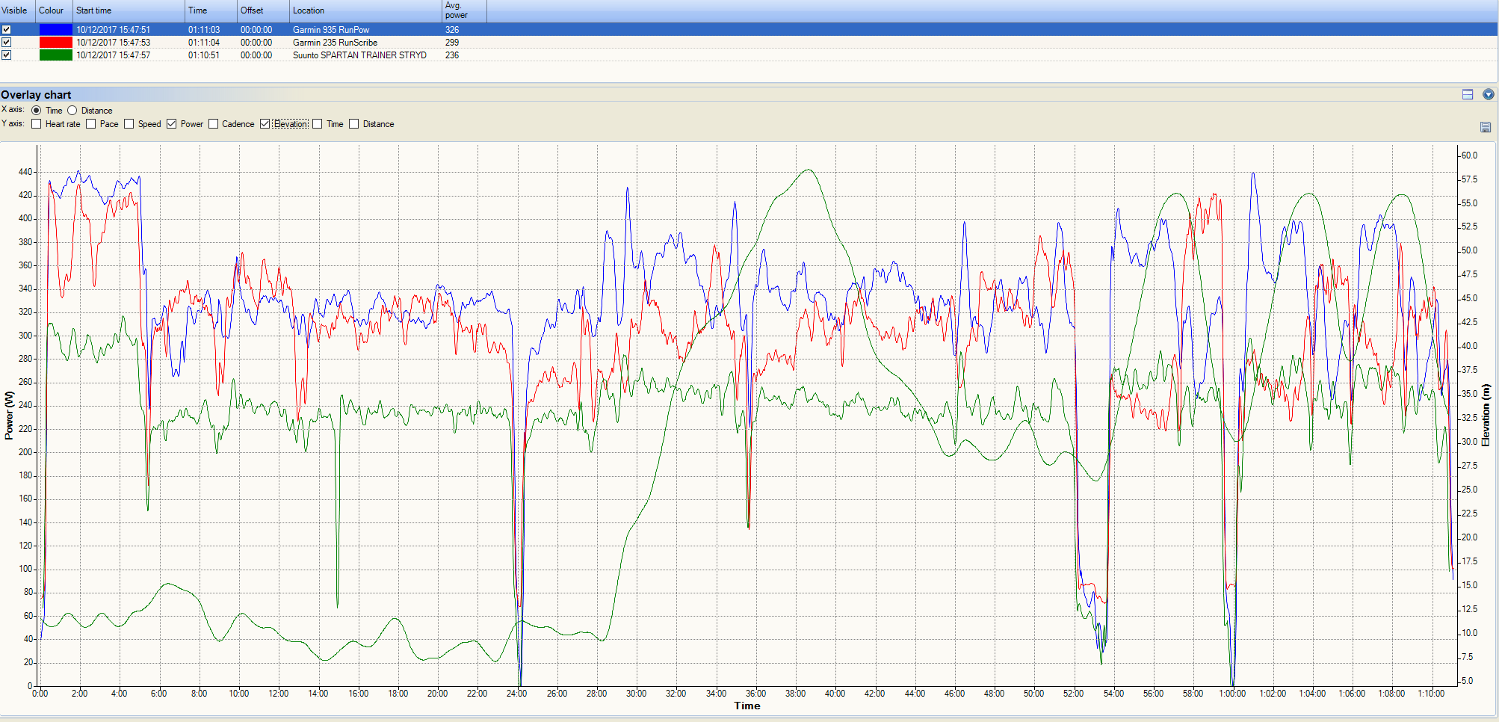The height and width of the screenshot is (722, 1499).
Task: Uncheck visibility for Garmin 235 RunScribe
Action: tap(7, 43)
